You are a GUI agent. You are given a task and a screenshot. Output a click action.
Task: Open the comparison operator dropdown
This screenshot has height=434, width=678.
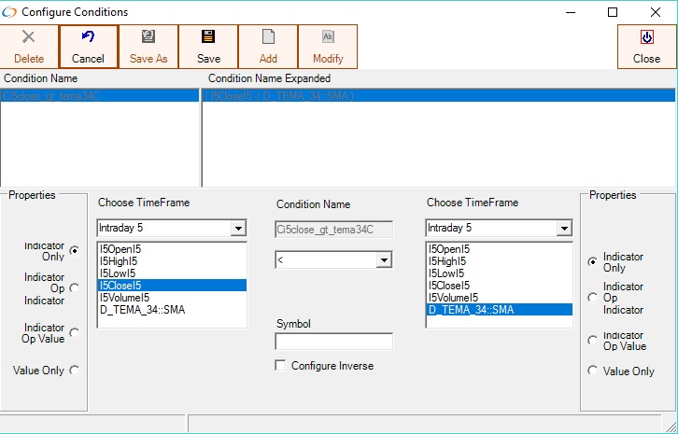(x=384, y=260)
